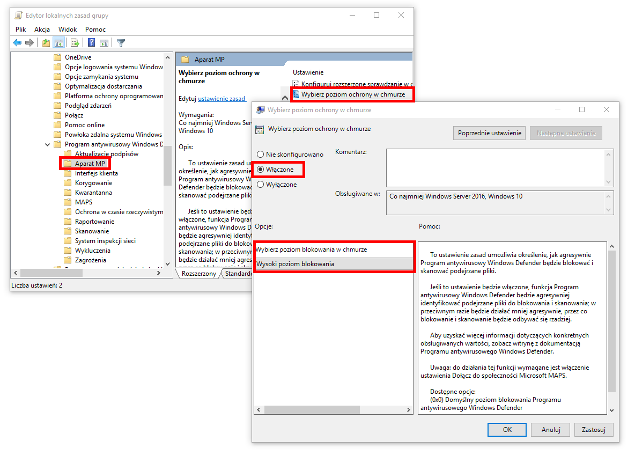Open the Pomoc menu
This screenshot has height=455, width=635.
point(95,29)
